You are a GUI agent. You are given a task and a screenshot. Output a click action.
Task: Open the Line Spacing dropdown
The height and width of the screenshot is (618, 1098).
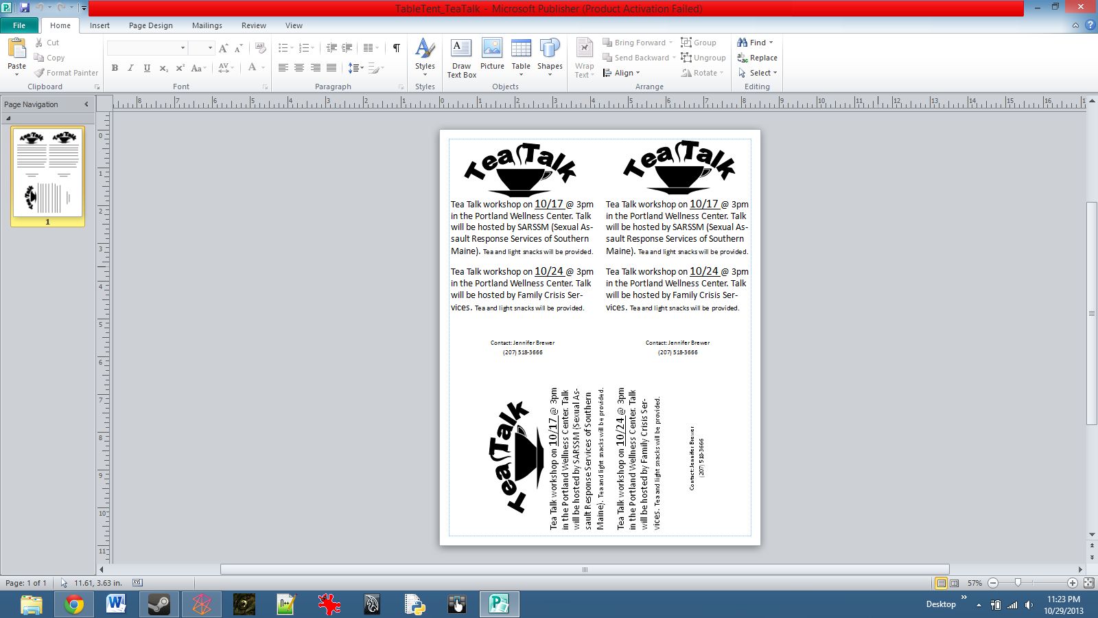click(355, 68)
